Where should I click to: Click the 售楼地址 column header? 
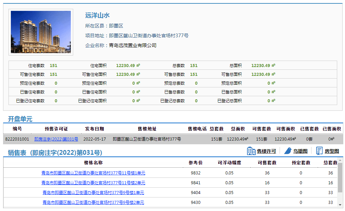(x=147, y=129)
